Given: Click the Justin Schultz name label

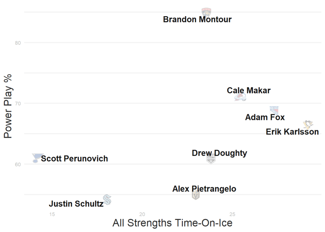Looking at the screenshot, I should point(76,204).
